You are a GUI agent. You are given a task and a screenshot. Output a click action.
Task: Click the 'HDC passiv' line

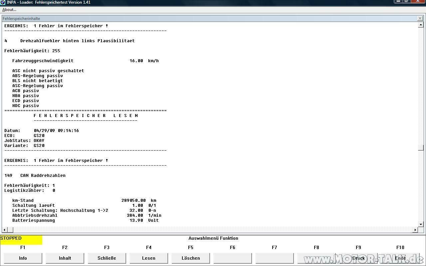(x=26, y=106)
